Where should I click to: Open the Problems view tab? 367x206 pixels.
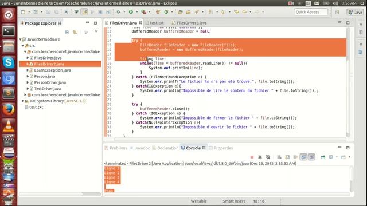pos(116,148)
